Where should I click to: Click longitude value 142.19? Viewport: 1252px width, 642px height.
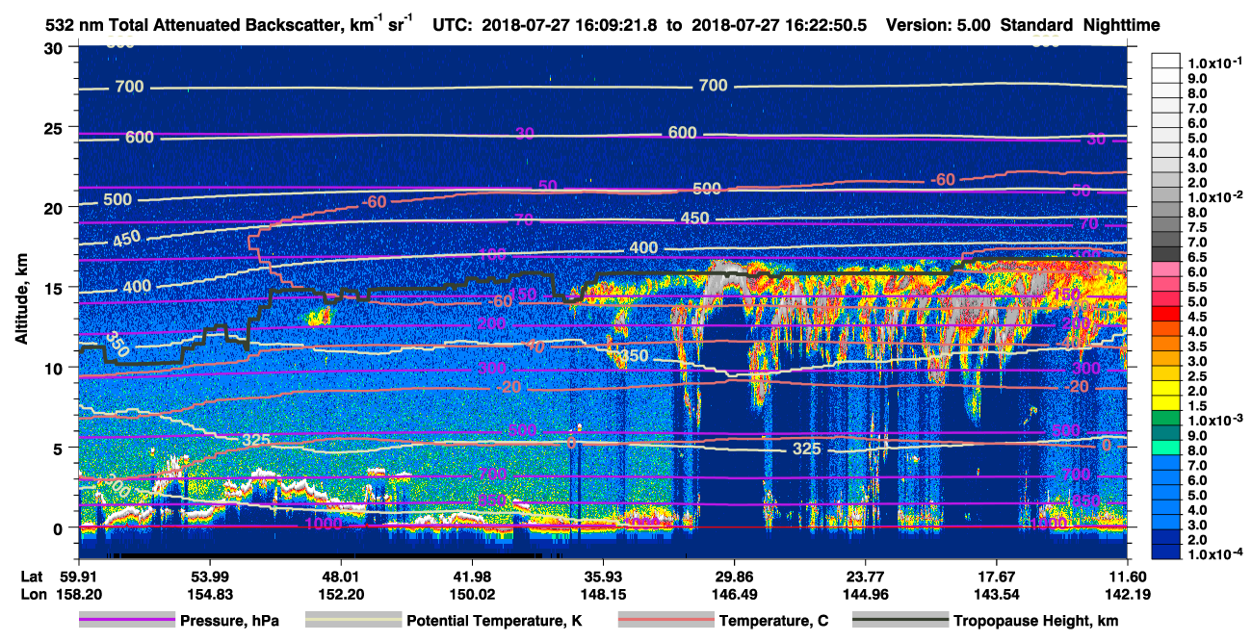click(x=1129, y=593)
